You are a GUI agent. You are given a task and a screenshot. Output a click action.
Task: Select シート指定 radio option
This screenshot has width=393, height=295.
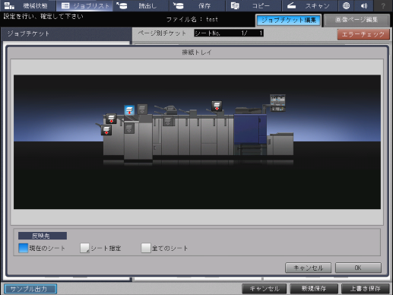click(x=84, y=248)
